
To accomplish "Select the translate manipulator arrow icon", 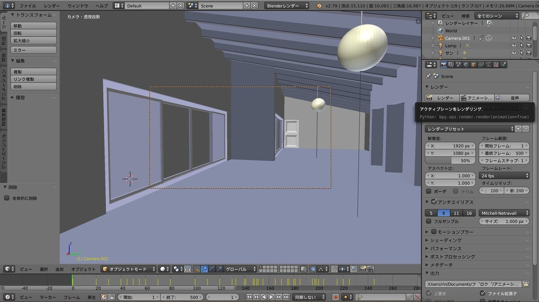I will pyautogui.click(x=204, y=269).
